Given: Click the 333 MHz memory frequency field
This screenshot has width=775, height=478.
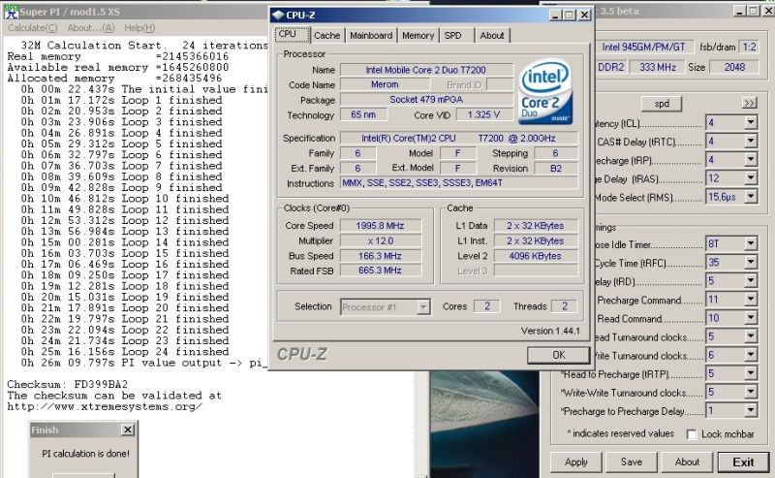Looking at the screenshot, I should 657,67.
